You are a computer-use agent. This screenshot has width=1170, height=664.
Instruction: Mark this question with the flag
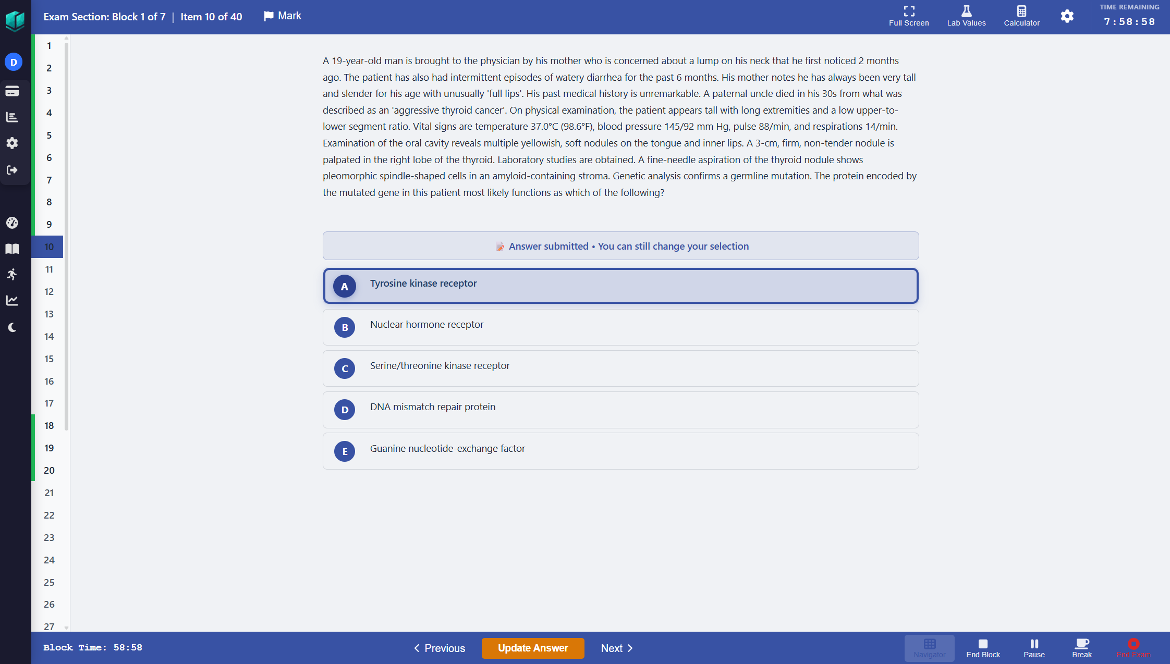click(283, 16)
